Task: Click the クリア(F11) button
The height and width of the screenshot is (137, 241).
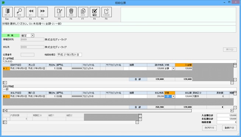Action: pos(209,128)
